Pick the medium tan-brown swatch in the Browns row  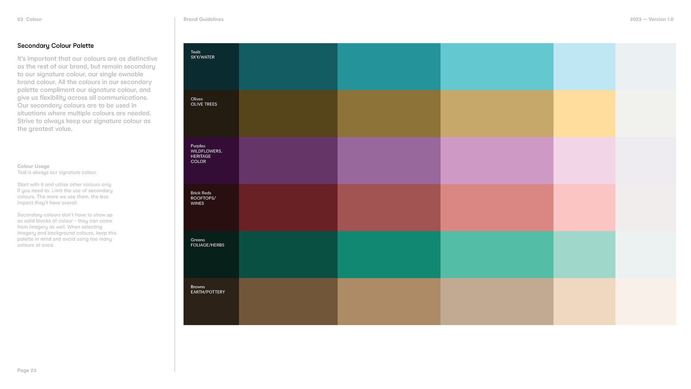(x=389, y=301)
